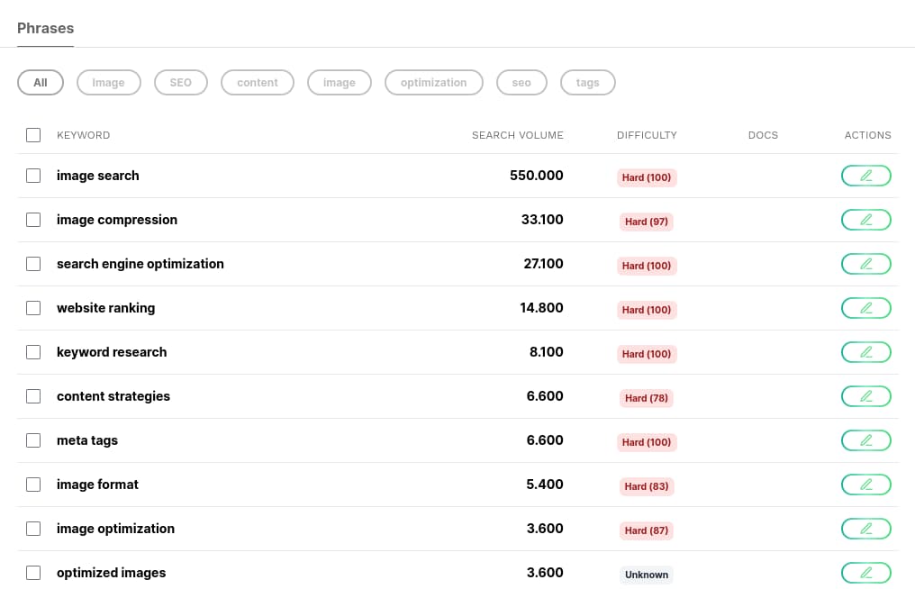The width and height of the screenshot is (915, 589).
Task: Select the edit icon for content strategies
Action: 865,396
